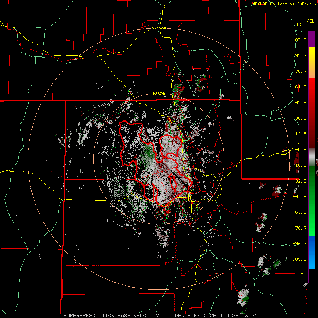This screenshot has width=318, height=318.
Task: Click the Super-Resolution Base Velocity caption
Action: (160, 316)
